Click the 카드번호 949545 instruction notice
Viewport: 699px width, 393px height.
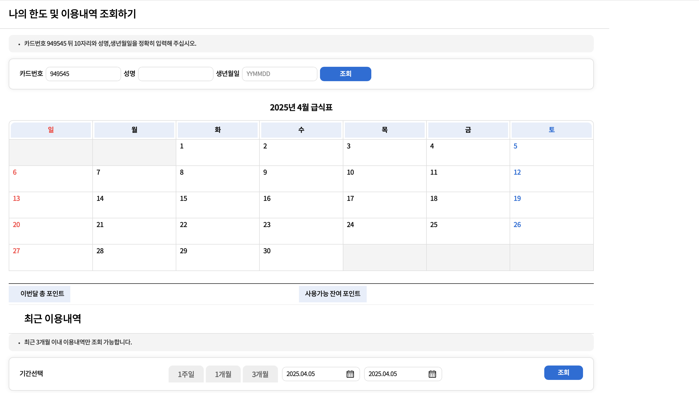[x=110, y=43]
